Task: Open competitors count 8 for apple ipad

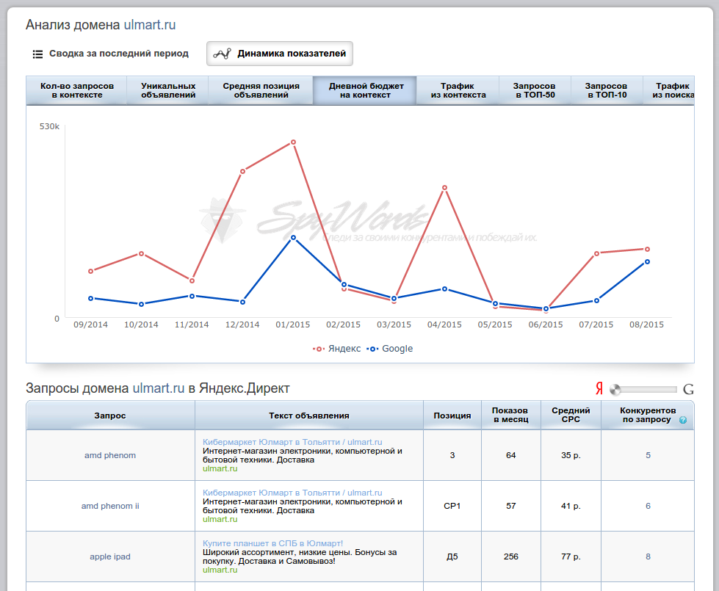Action: (648, 556)
